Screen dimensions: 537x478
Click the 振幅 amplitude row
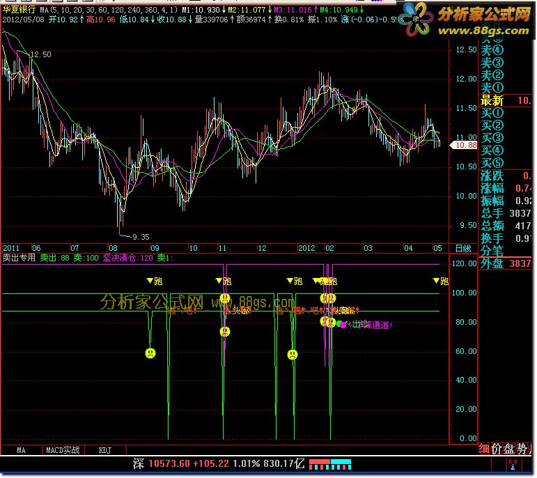coord(506,201)
